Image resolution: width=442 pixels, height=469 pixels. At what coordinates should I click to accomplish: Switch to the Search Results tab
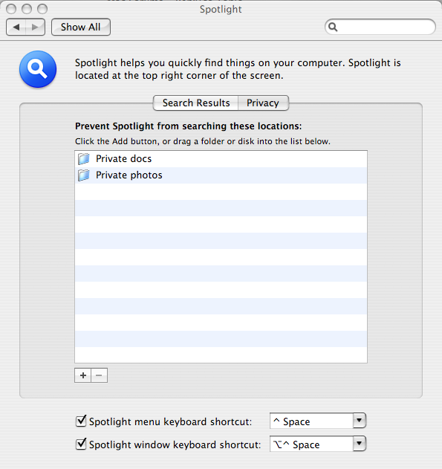(196, 103)
